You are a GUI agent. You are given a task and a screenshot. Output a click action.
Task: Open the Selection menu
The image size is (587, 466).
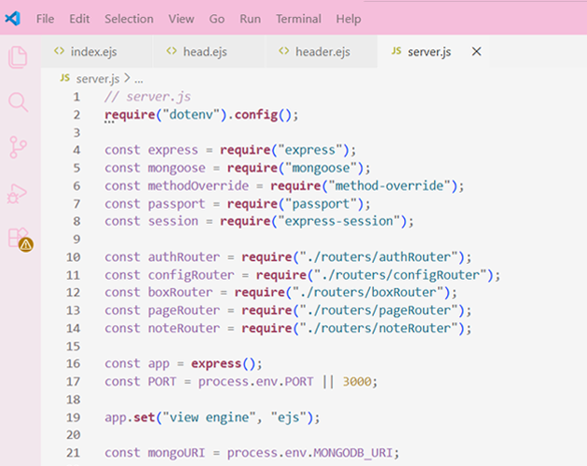[129, 19]
